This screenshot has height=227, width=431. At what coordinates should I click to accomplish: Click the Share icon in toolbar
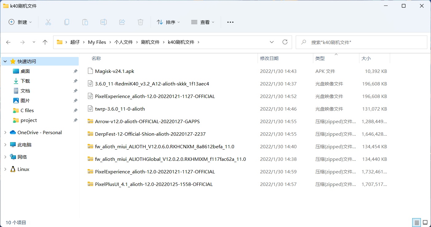(x=122, y=22)
